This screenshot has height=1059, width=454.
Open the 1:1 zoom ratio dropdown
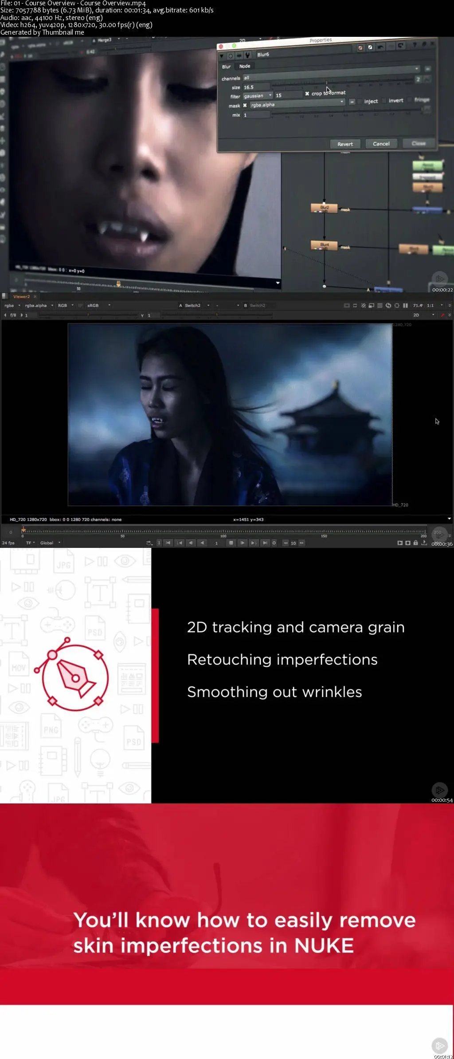point(434,305)
